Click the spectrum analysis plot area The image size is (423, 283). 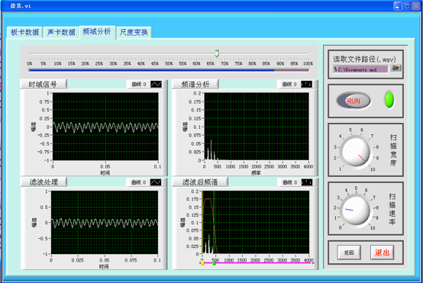257,127
